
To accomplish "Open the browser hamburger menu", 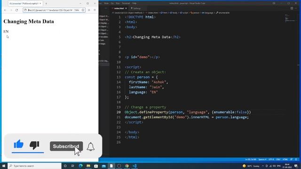I will 95,10.
